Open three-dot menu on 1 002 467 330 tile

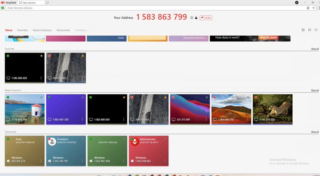(x=82, y=119)
